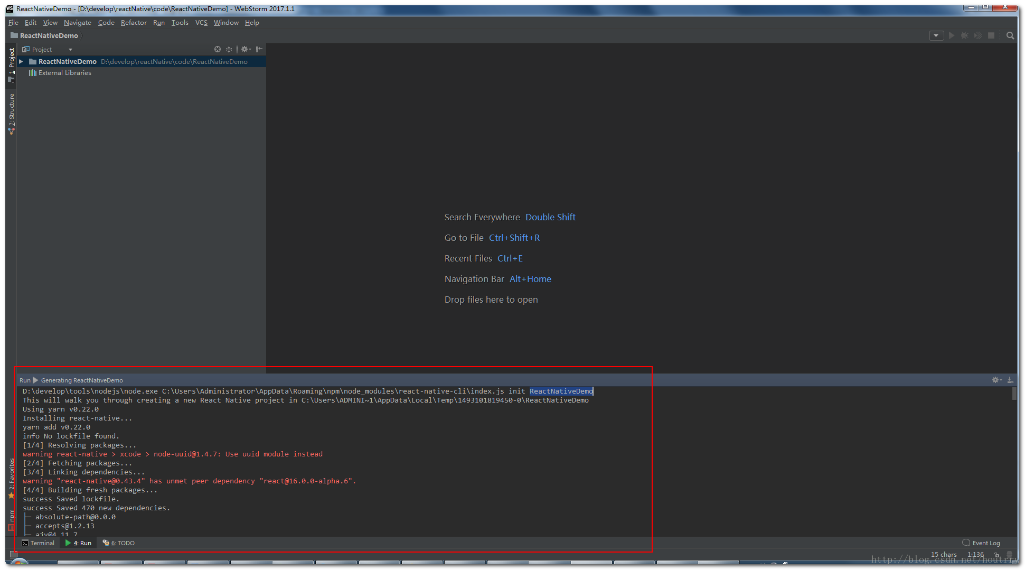Click the cursor position 1:136 indicator
Viewport: 1025px width, 570px height.
pos(975,555)
